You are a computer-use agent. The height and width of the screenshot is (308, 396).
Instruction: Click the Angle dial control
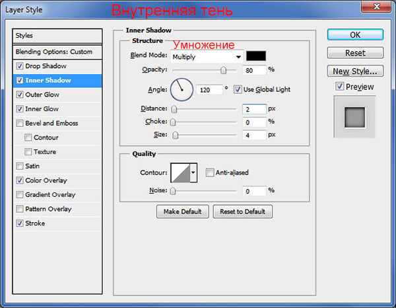(x=181, y=89)
